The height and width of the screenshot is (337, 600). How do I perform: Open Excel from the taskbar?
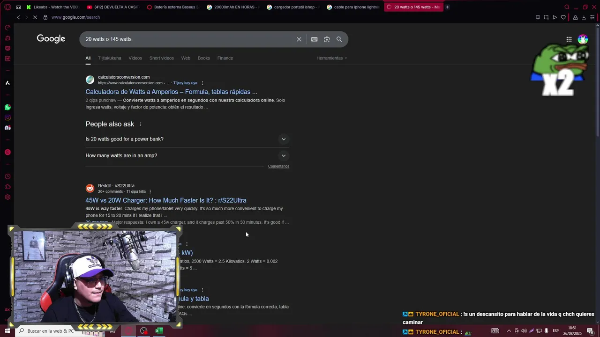159,331
